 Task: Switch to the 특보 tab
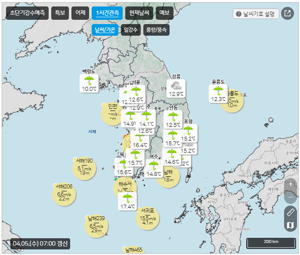[60, 13]
